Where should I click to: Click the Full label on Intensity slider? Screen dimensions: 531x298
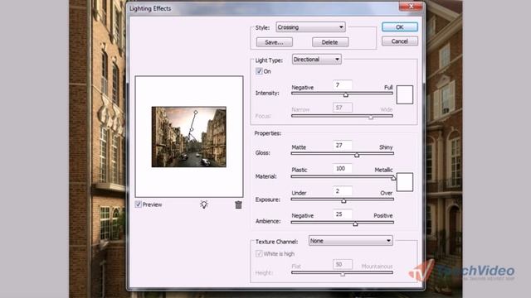(x=388, y=88)
